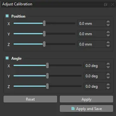
Task: Toggle the Angle group checkbox
Action: pos(7,58)
